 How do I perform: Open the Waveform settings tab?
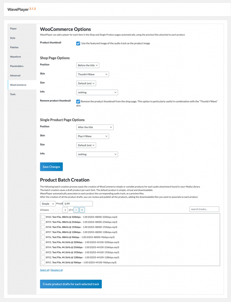pos(15,57)
